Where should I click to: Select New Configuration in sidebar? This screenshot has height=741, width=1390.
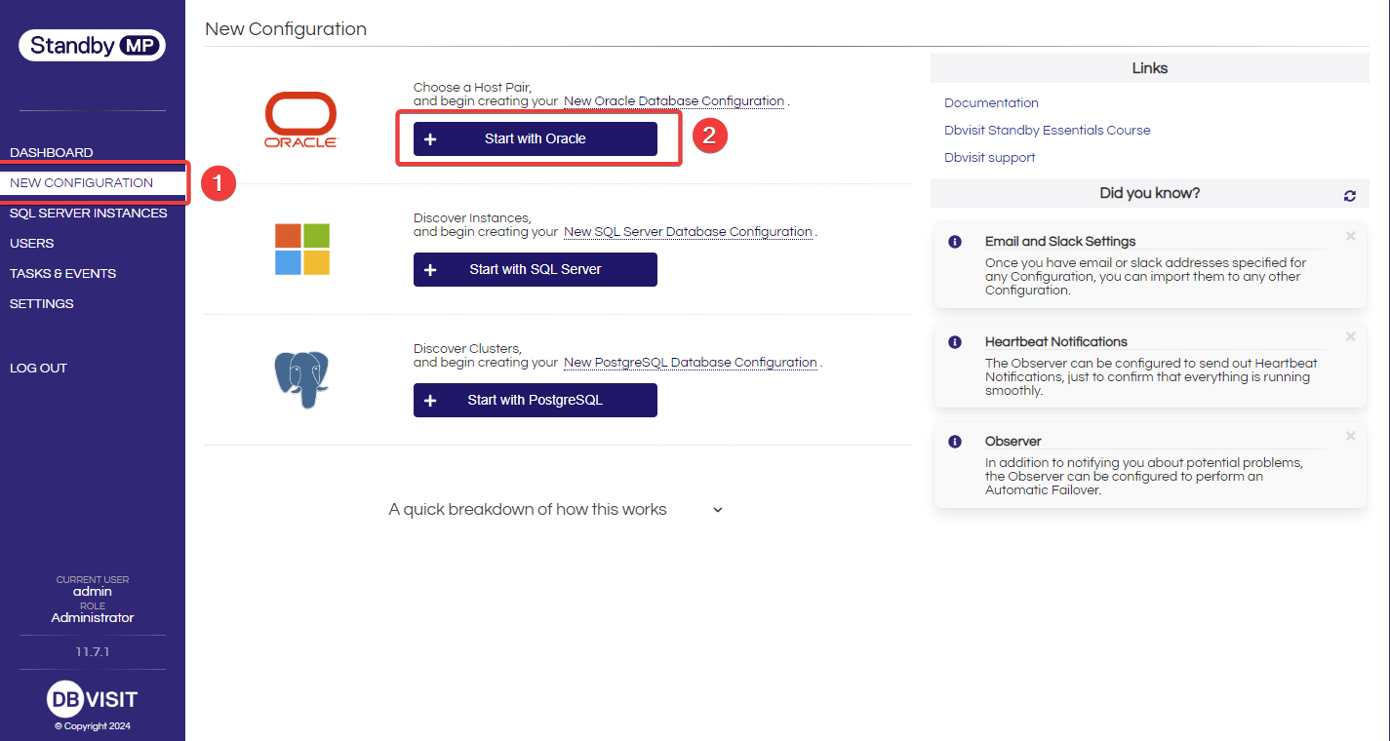[82, 182]
